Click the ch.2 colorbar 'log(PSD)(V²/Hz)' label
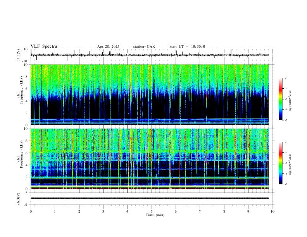This screenshot has height=237, width=307. [x=290, y=165]
